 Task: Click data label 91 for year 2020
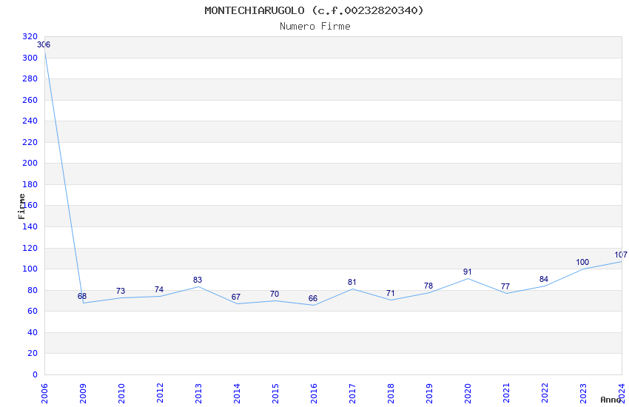tap(468, 272)
